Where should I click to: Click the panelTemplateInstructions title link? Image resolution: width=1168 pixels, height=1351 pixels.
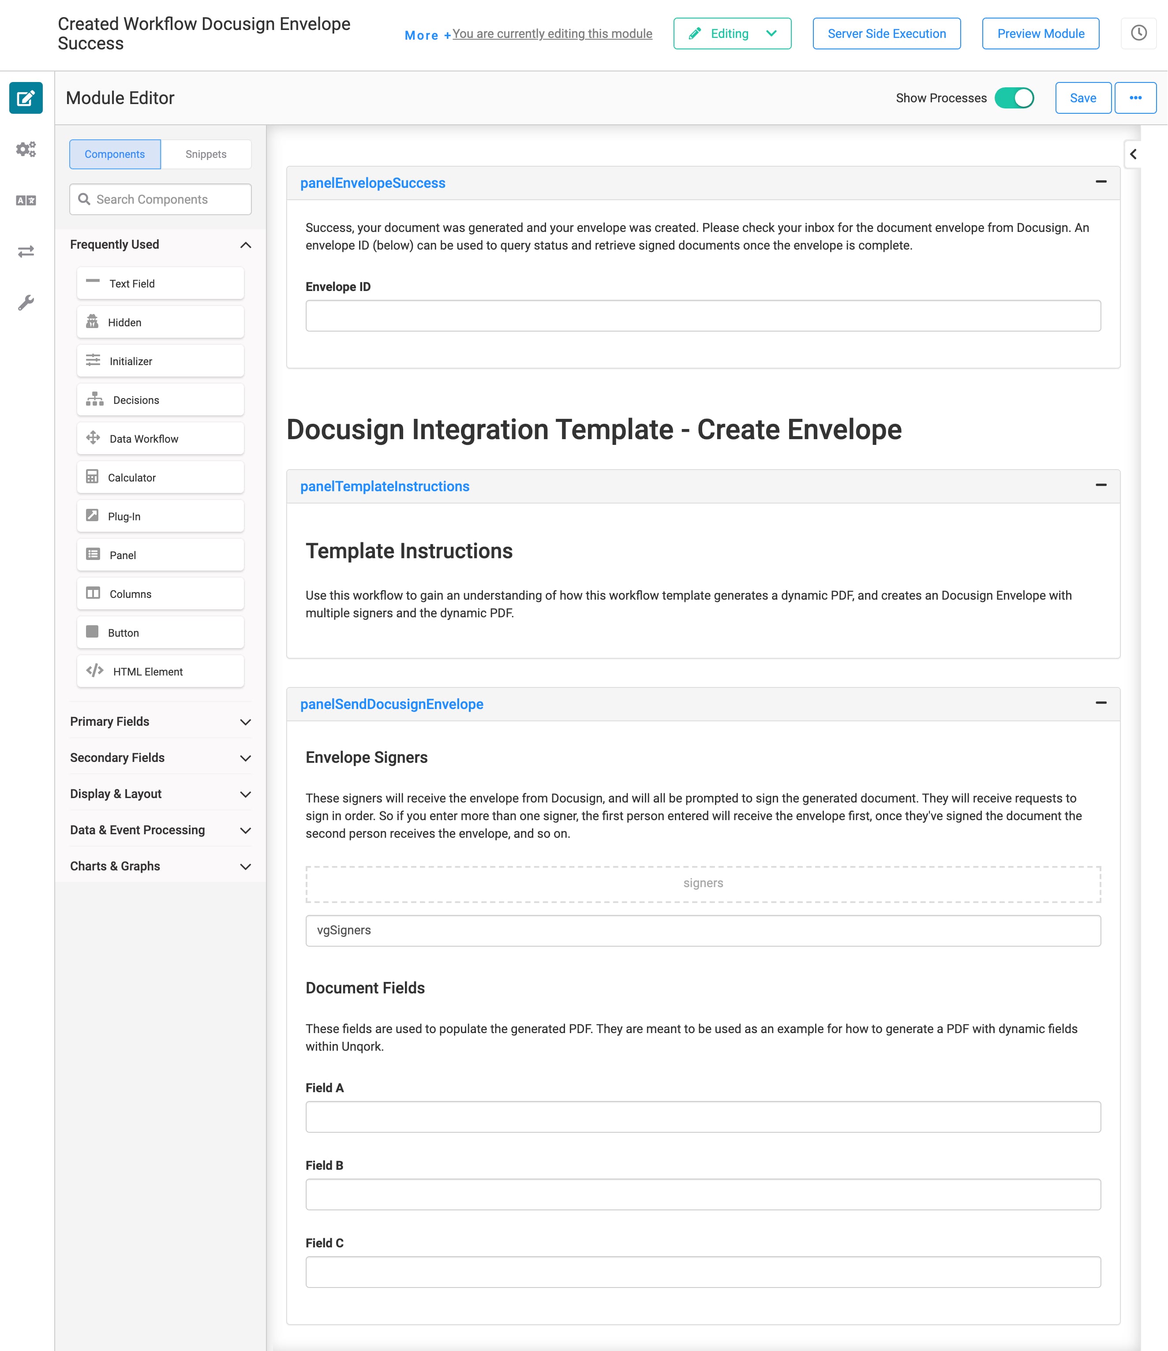pyautogui.click(x=385, y=486)
